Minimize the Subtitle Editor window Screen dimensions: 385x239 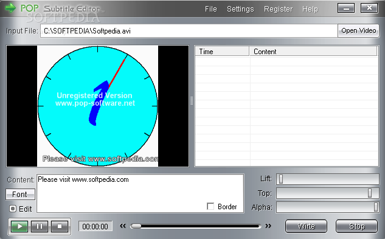(346, 8)
